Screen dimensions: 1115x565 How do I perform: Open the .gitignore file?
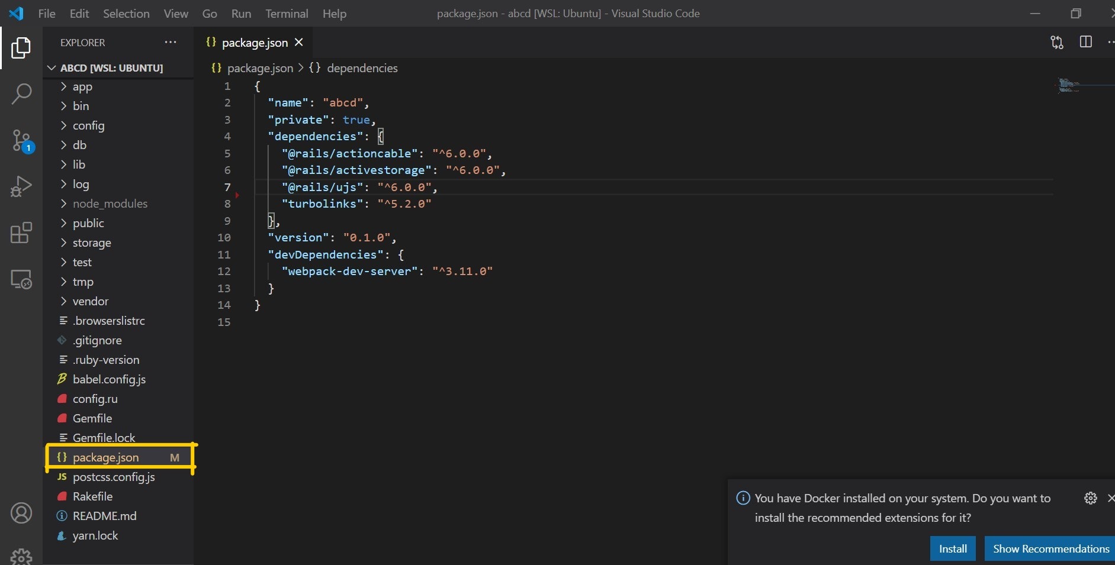point(118,340)
